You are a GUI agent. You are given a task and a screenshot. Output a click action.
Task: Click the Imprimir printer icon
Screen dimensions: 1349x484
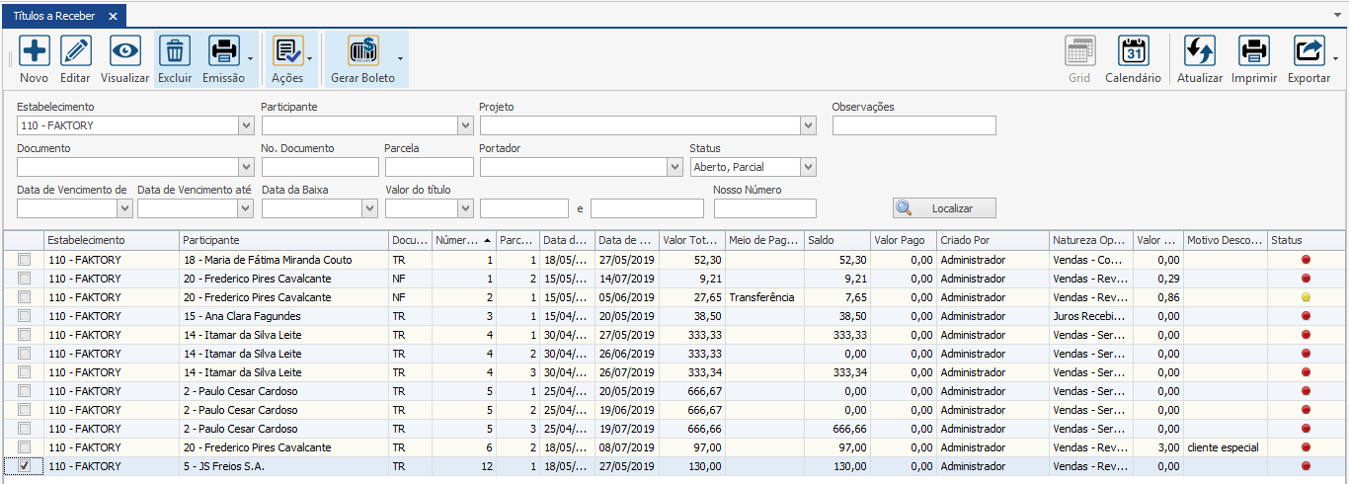(x=1254, y=51)
